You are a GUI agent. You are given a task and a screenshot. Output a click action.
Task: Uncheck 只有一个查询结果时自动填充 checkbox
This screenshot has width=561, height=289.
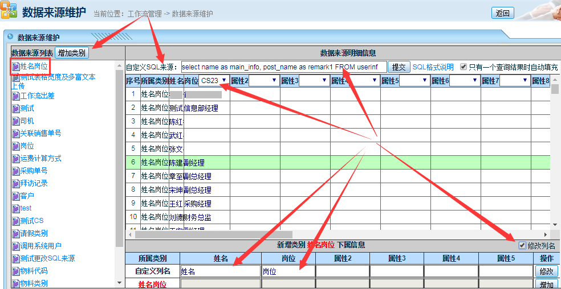click(464, 67)
